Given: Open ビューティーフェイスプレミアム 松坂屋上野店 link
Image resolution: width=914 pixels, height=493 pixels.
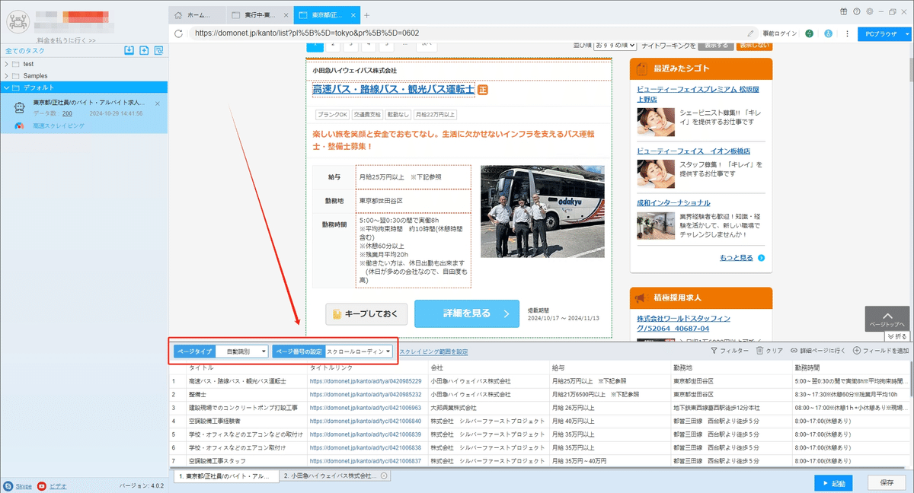Looking at the screenshot, I should [698, 94].
